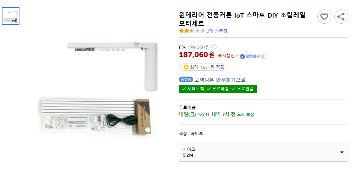The width and height of the screenshot is (354, 173).
Task: Click the green 무료배송 checkmark badge
Action: [x=218, y=89]
